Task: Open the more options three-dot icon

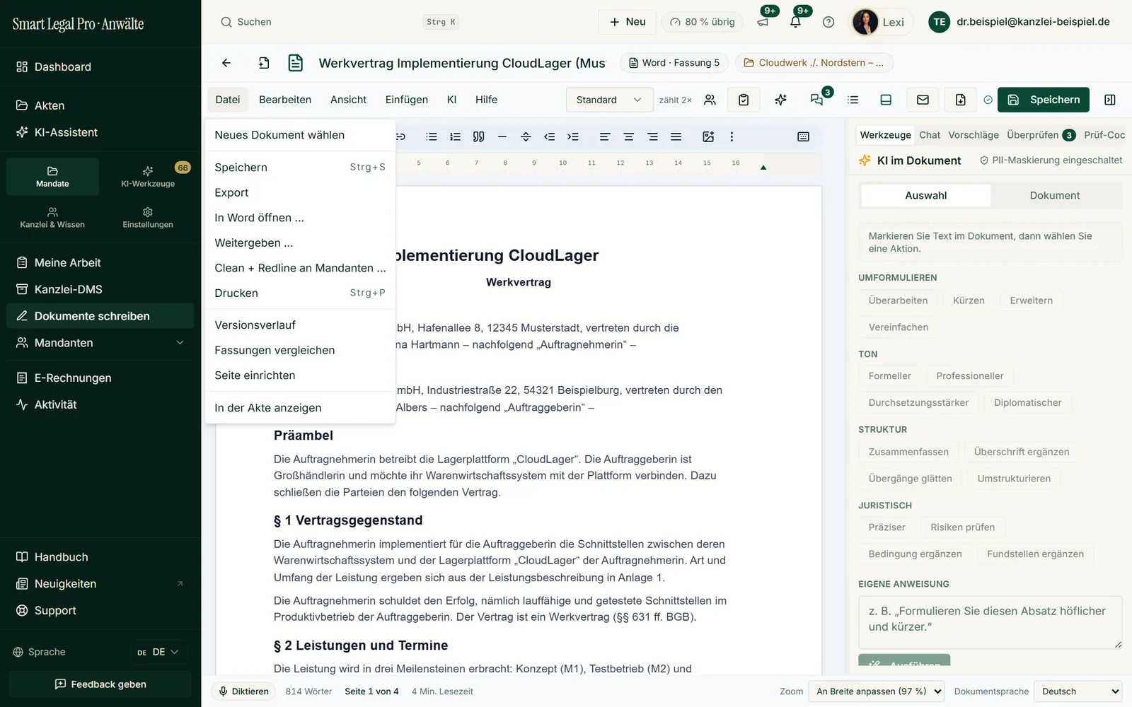Action: click(x=732, y=136)
